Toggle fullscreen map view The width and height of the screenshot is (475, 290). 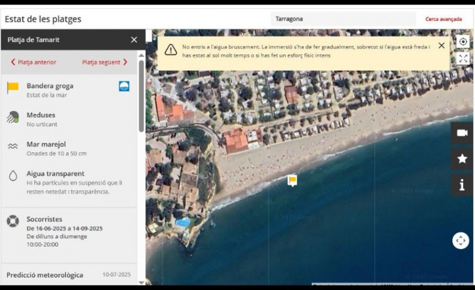click(463, 58)
